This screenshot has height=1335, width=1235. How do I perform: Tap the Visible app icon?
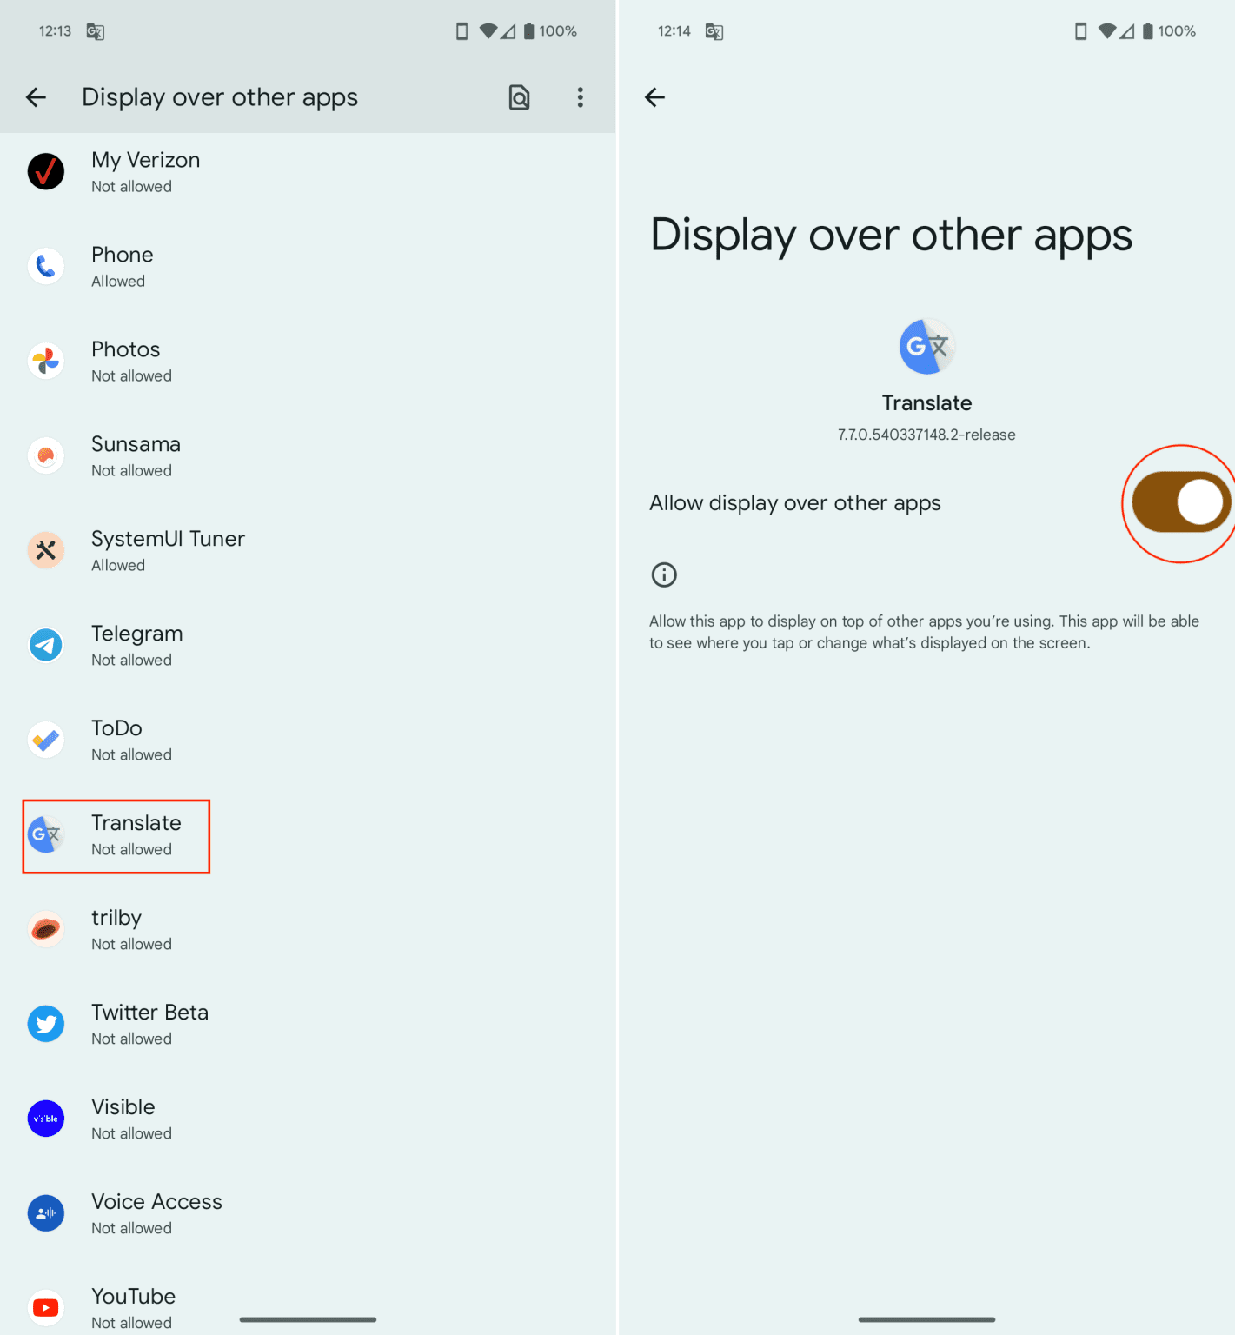[45, 1119]
